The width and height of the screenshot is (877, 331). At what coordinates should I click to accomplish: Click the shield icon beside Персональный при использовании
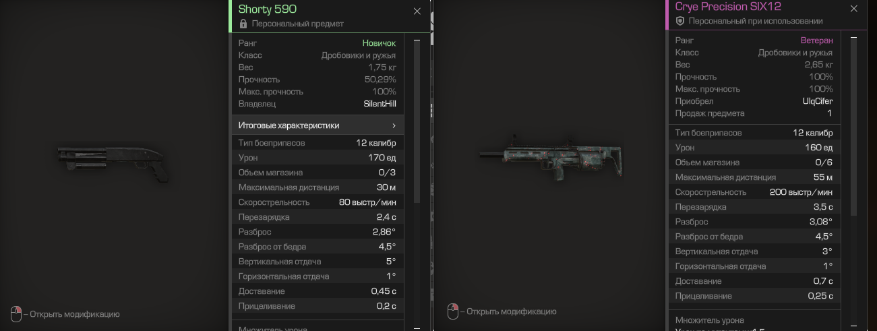[x=680, y=21]
